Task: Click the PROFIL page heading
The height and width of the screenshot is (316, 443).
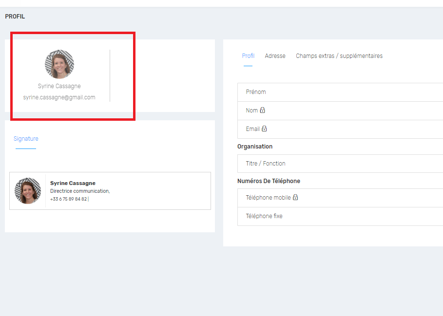Action: click(x=15, y=17)
